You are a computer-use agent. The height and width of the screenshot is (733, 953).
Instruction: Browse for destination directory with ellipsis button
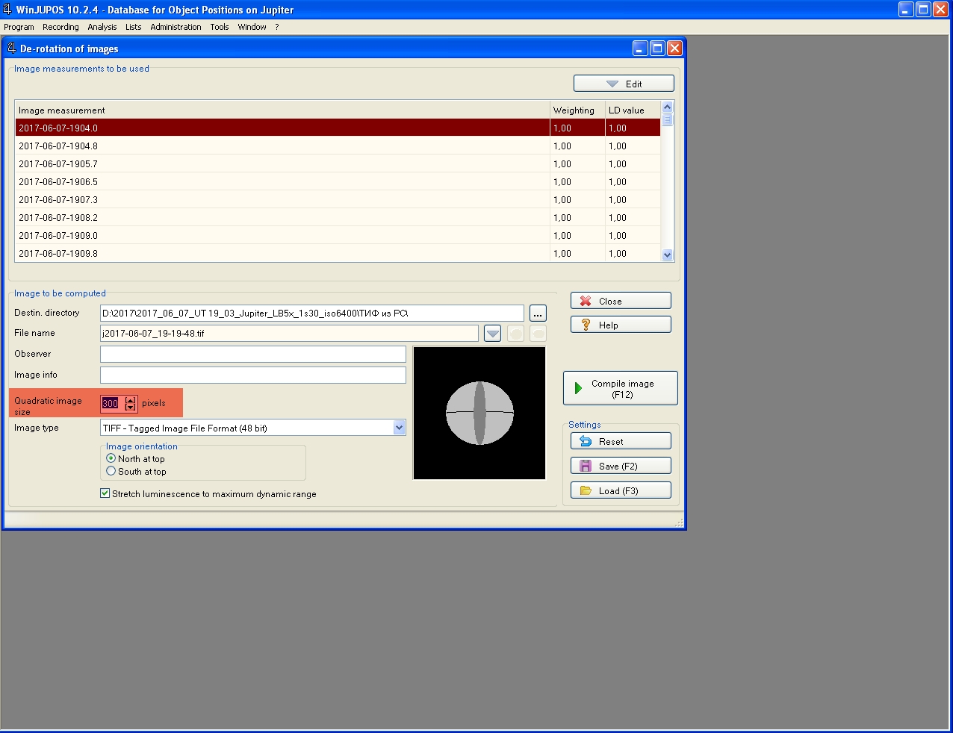point(538,314)
